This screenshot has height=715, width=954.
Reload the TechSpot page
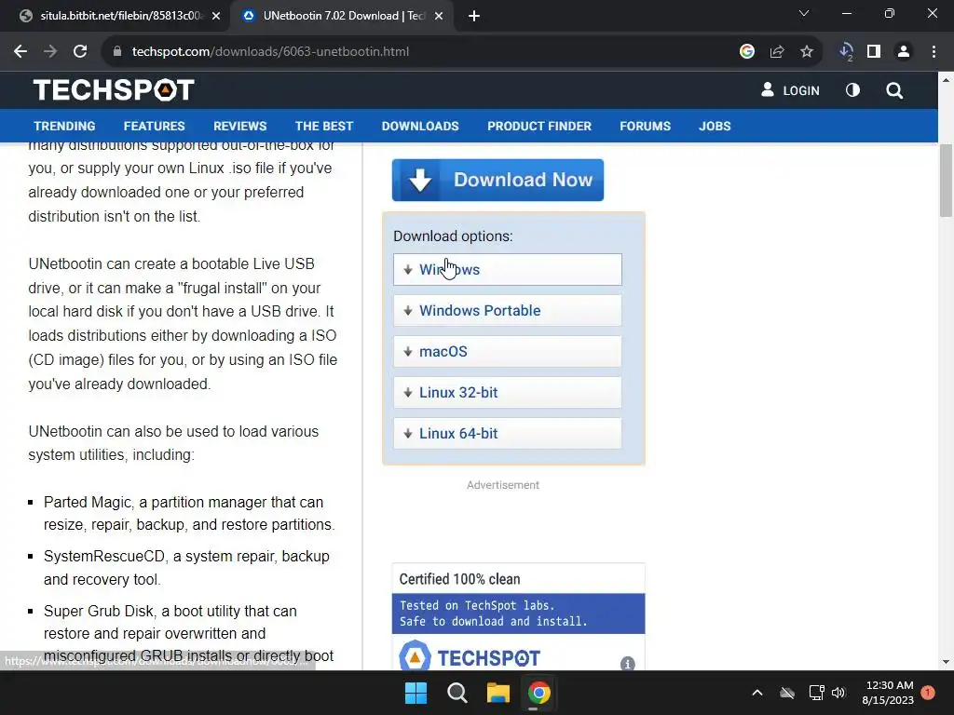(x=80, y=52)
